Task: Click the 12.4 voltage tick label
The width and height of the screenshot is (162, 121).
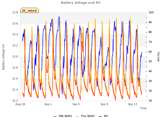Action: [x=15, y=90]
